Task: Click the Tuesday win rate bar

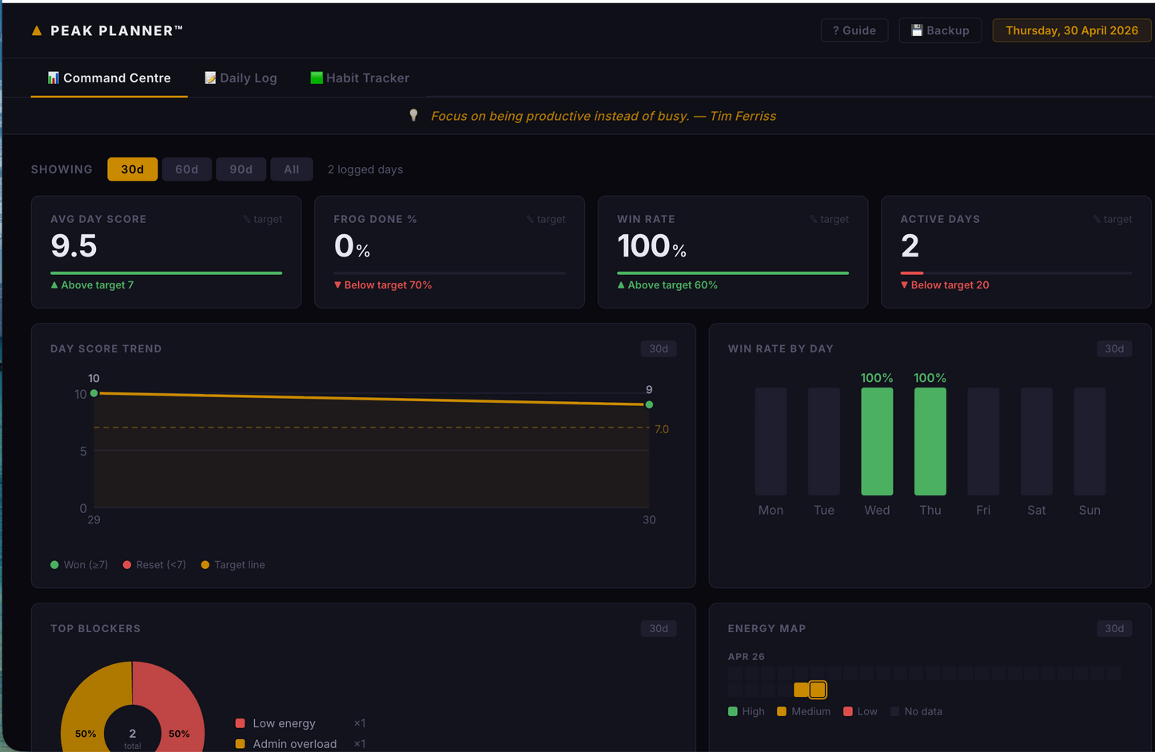Action: click(x=824, y=441)
